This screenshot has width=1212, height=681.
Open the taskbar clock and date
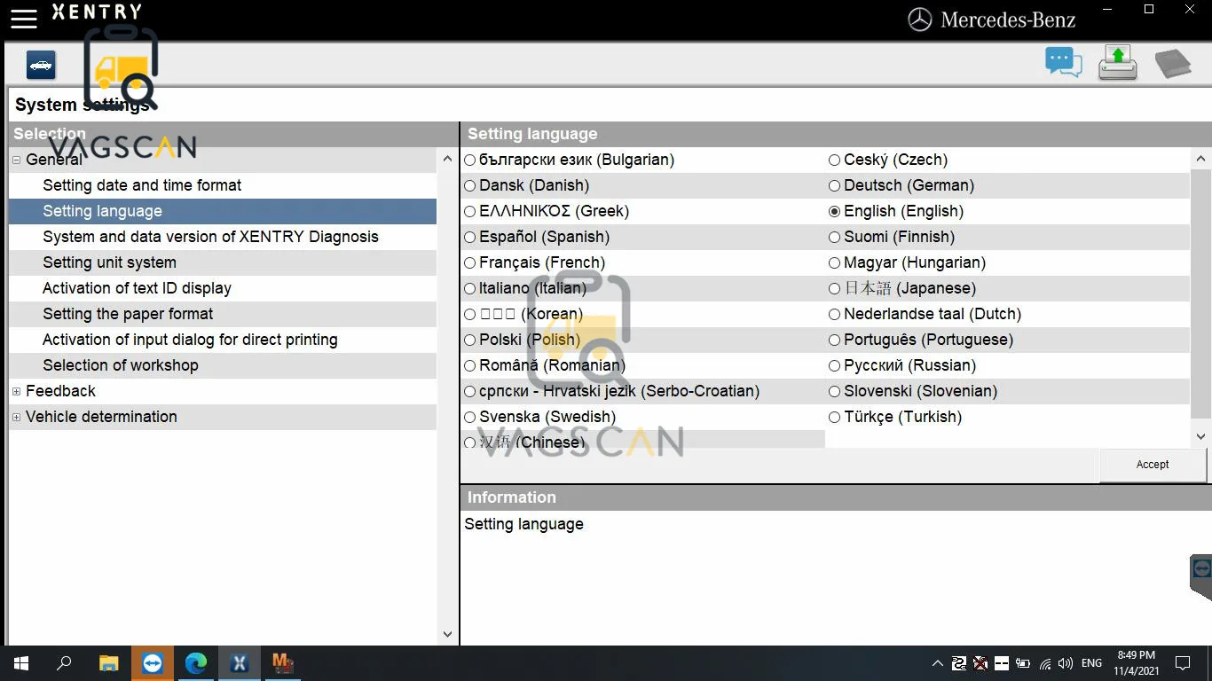1138,663
